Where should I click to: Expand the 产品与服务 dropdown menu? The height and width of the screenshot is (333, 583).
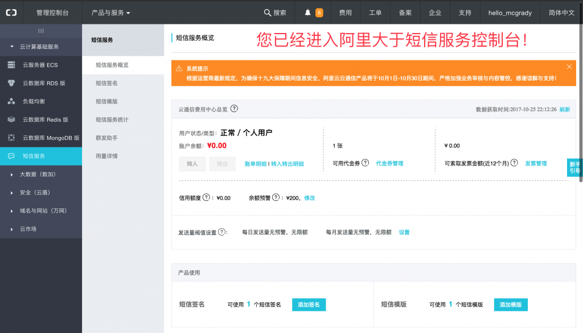[111, 13]
